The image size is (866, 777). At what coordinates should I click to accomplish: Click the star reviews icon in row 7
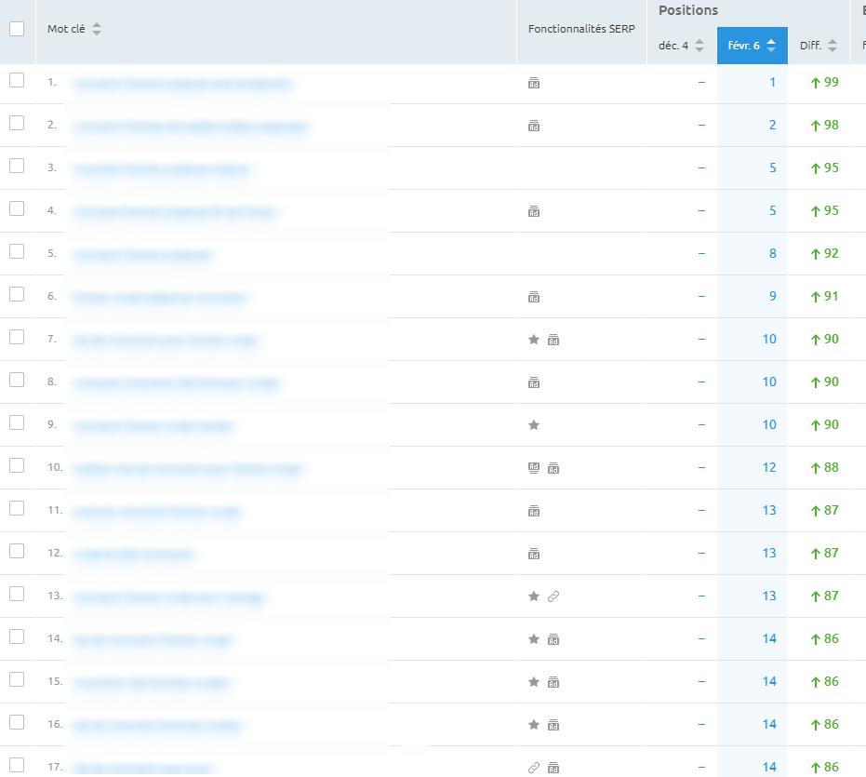(x=534, y=340)
